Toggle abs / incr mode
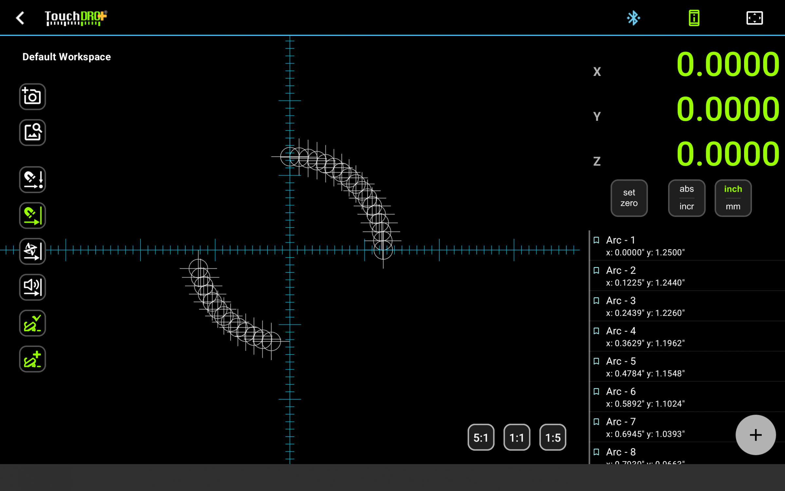The width and height of the screenshot is (785, 491). point(686,198)
